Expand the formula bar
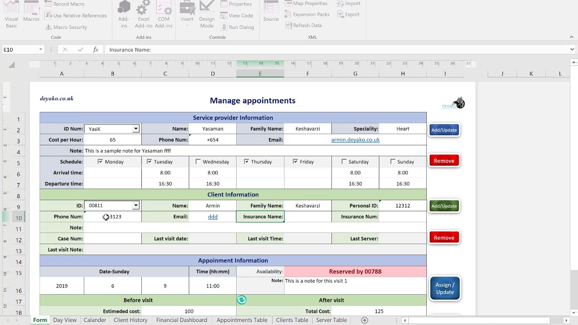This screenshot has height=325, width=578. click(572, 50)
